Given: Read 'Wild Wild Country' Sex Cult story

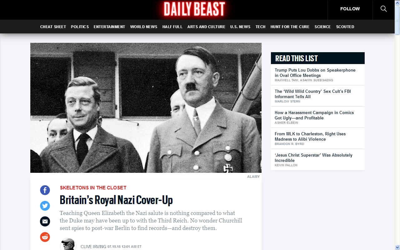Looking at the screenshot, I should pos(313,94).
